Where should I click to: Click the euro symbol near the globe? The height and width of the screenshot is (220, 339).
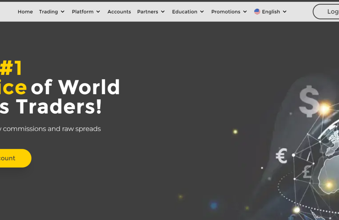pyautogui.click(x=282, y=156)
